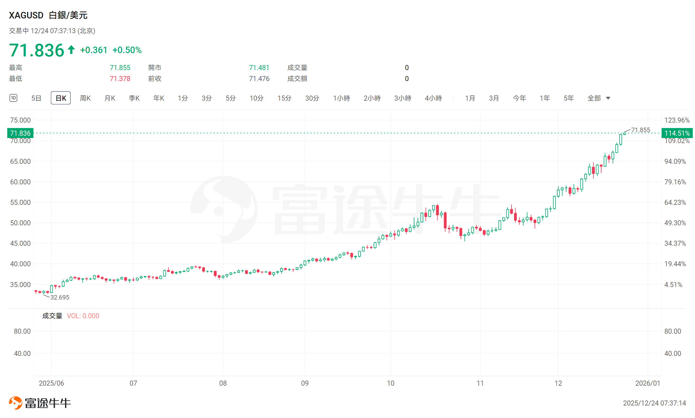The image size is (695, 418).
Task: Select the 日K tab
Action: click(x=61, y=98)
